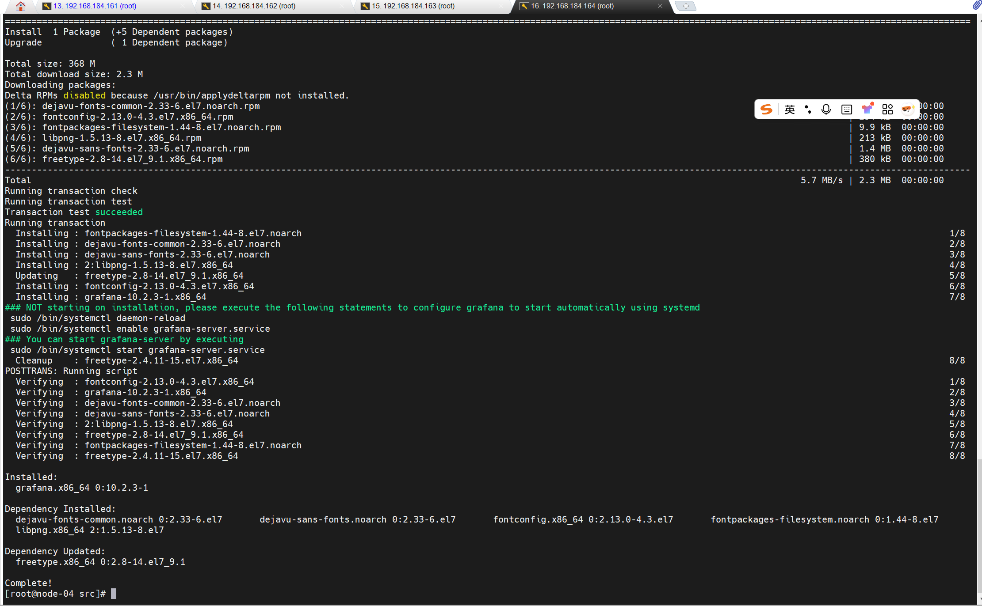
Task: Click '### You can start grafana-server by executing' line
Action: [x=124, y=339]
